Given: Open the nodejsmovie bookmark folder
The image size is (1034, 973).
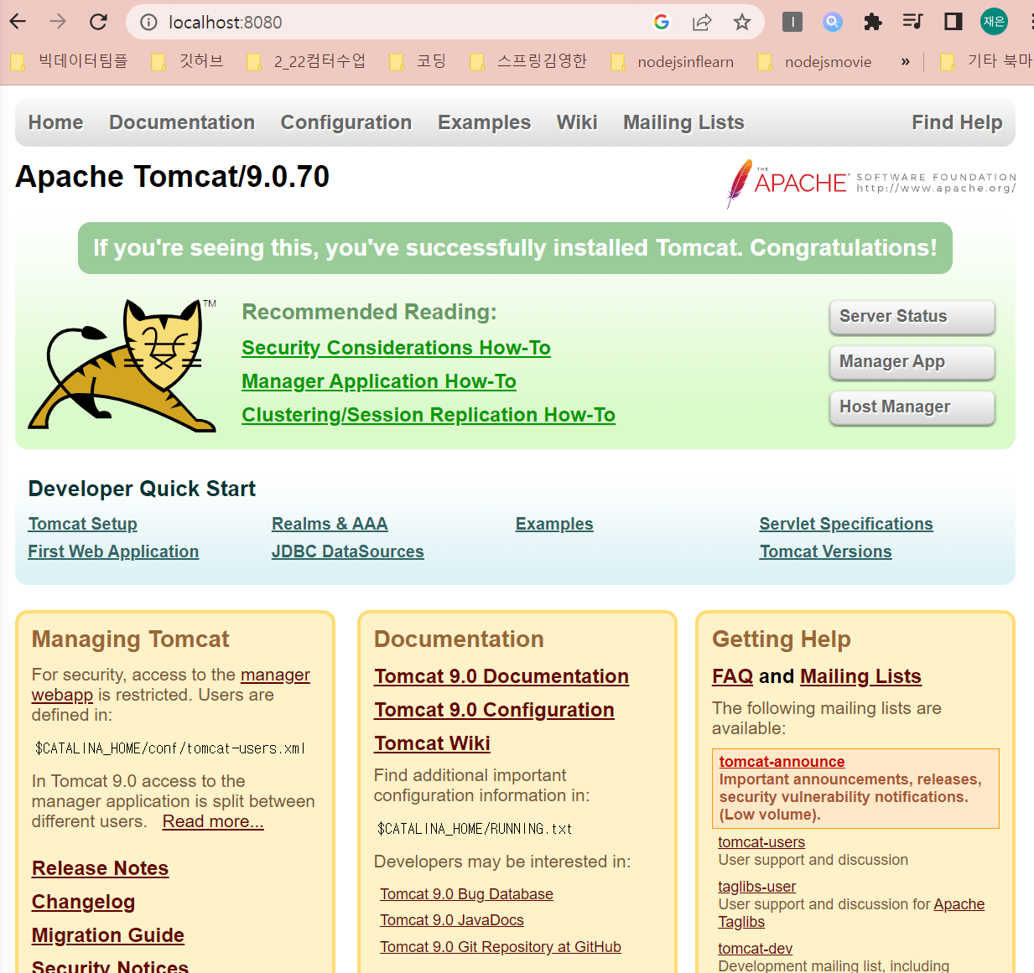Looking at the screenshot, I should click(815, 61).
